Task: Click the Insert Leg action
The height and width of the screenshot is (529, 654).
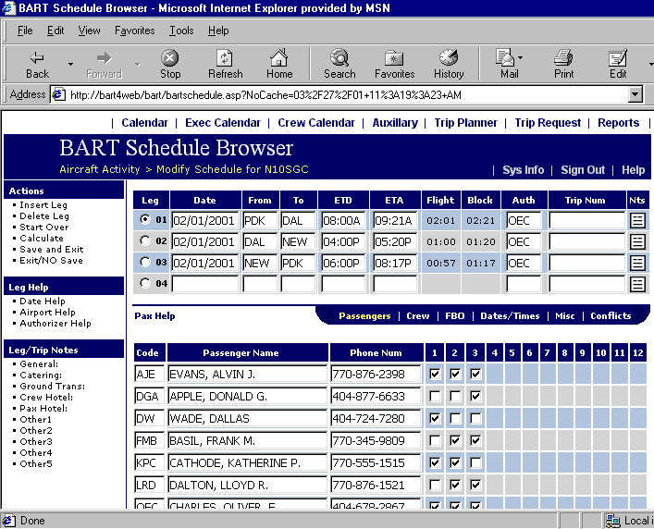Action: pos(43,205)
